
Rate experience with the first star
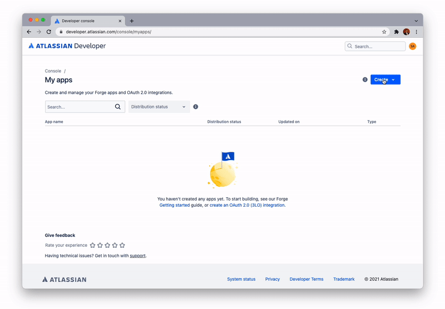(92, 245)
